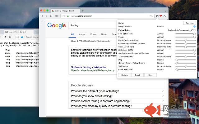Click the heart bookmark icon in address bar
The image size is (199, 124).
click(152, 16)
